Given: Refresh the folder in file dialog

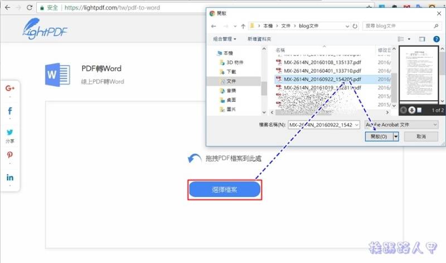Looking at the screenshot, I should (355, 26).
